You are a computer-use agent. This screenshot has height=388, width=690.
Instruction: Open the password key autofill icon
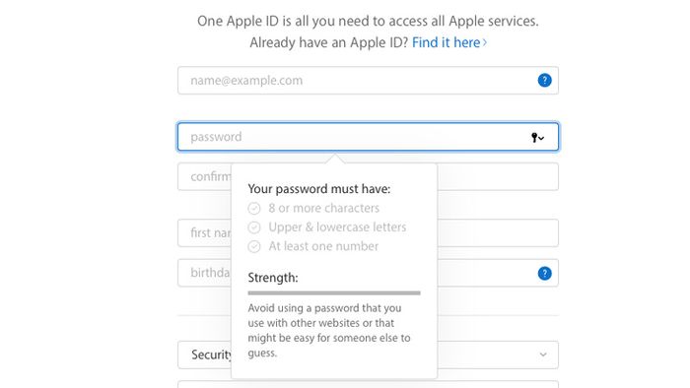537,138
